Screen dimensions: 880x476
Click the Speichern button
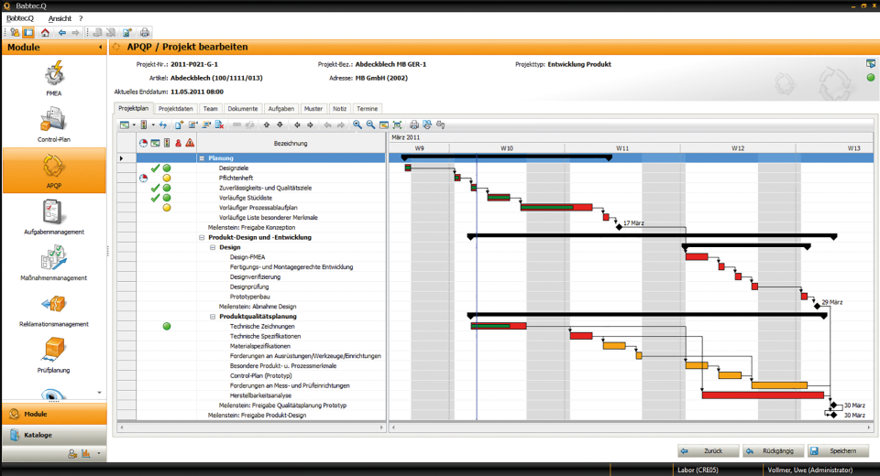pos(837,450)
